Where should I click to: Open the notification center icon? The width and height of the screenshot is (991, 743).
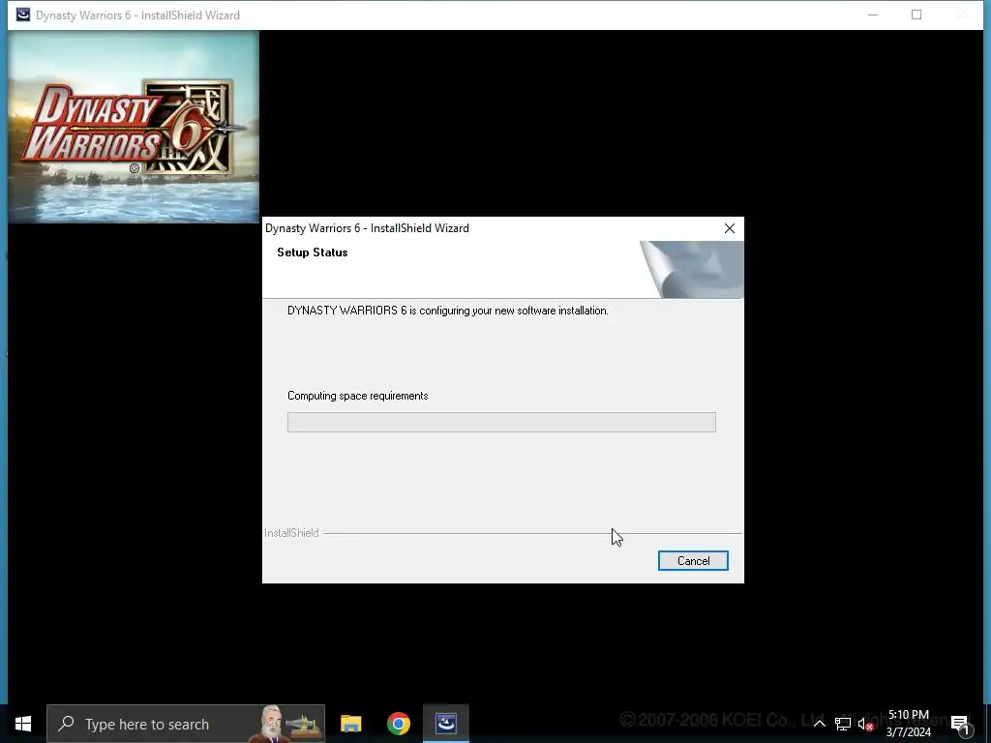[x=960, y=724]
